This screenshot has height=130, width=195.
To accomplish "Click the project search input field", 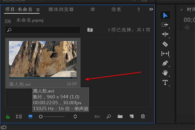I will click(43, 30).
